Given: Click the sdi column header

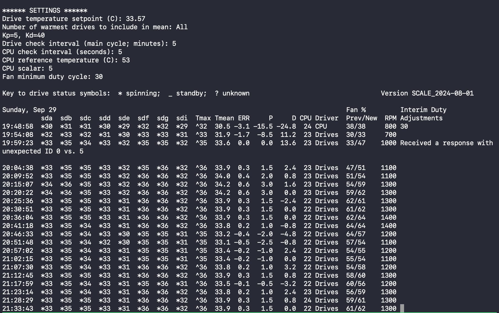Looking at the screenshot, I should 182,118.
